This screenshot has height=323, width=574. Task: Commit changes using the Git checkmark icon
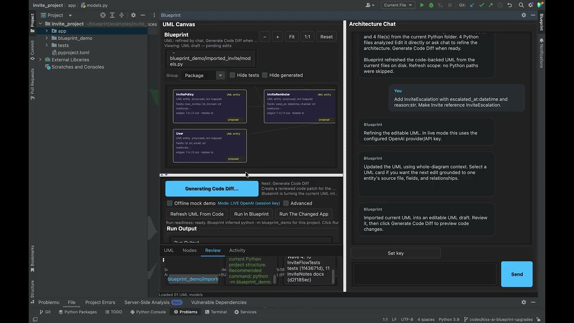pos(482,5)
